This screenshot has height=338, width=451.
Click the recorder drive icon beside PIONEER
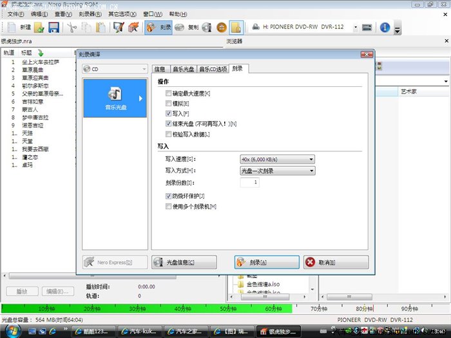coord(256,27)
